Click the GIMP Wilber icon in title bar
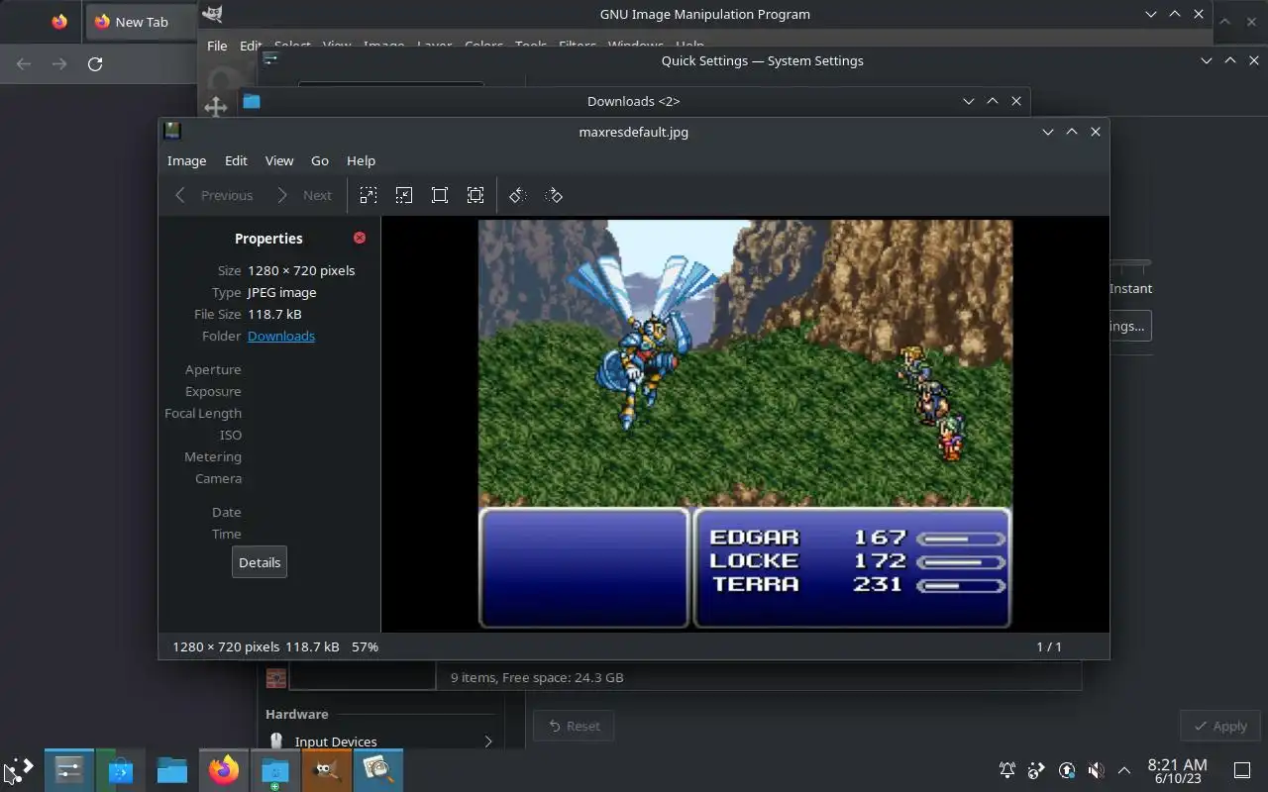Viewport: 1268px width, 792px height. coord(212,14)
